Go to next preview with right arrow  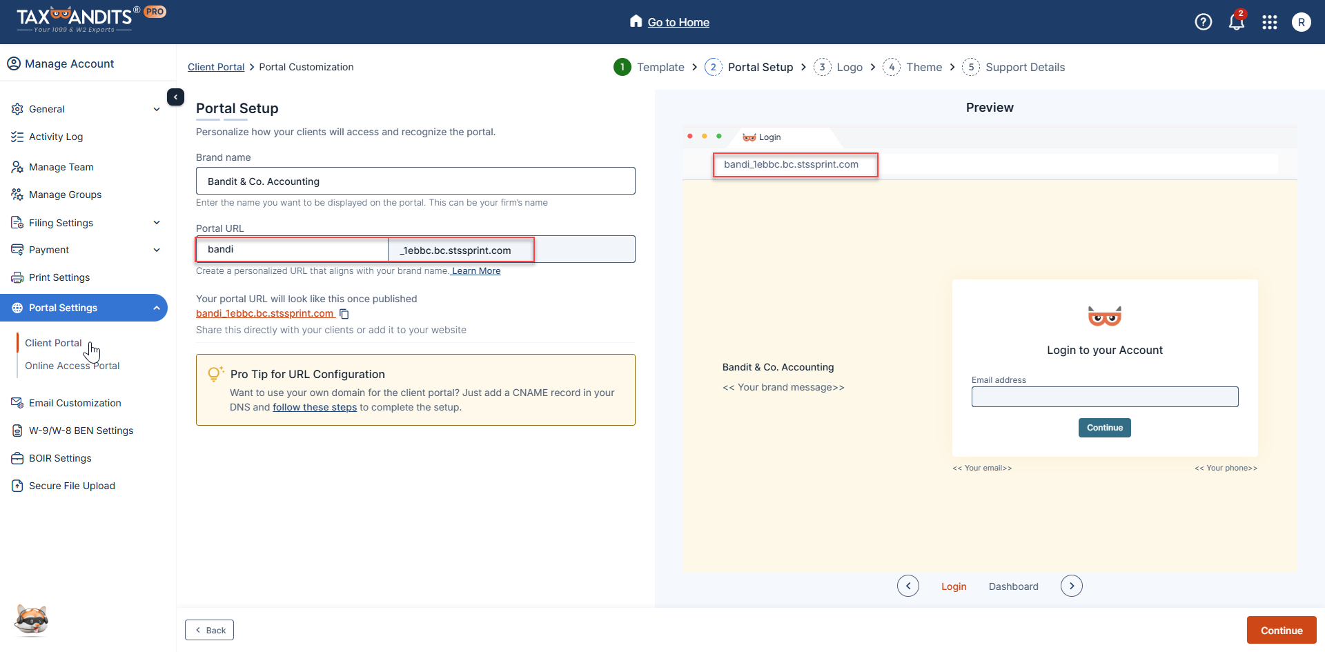click(x=1072, y=586)
